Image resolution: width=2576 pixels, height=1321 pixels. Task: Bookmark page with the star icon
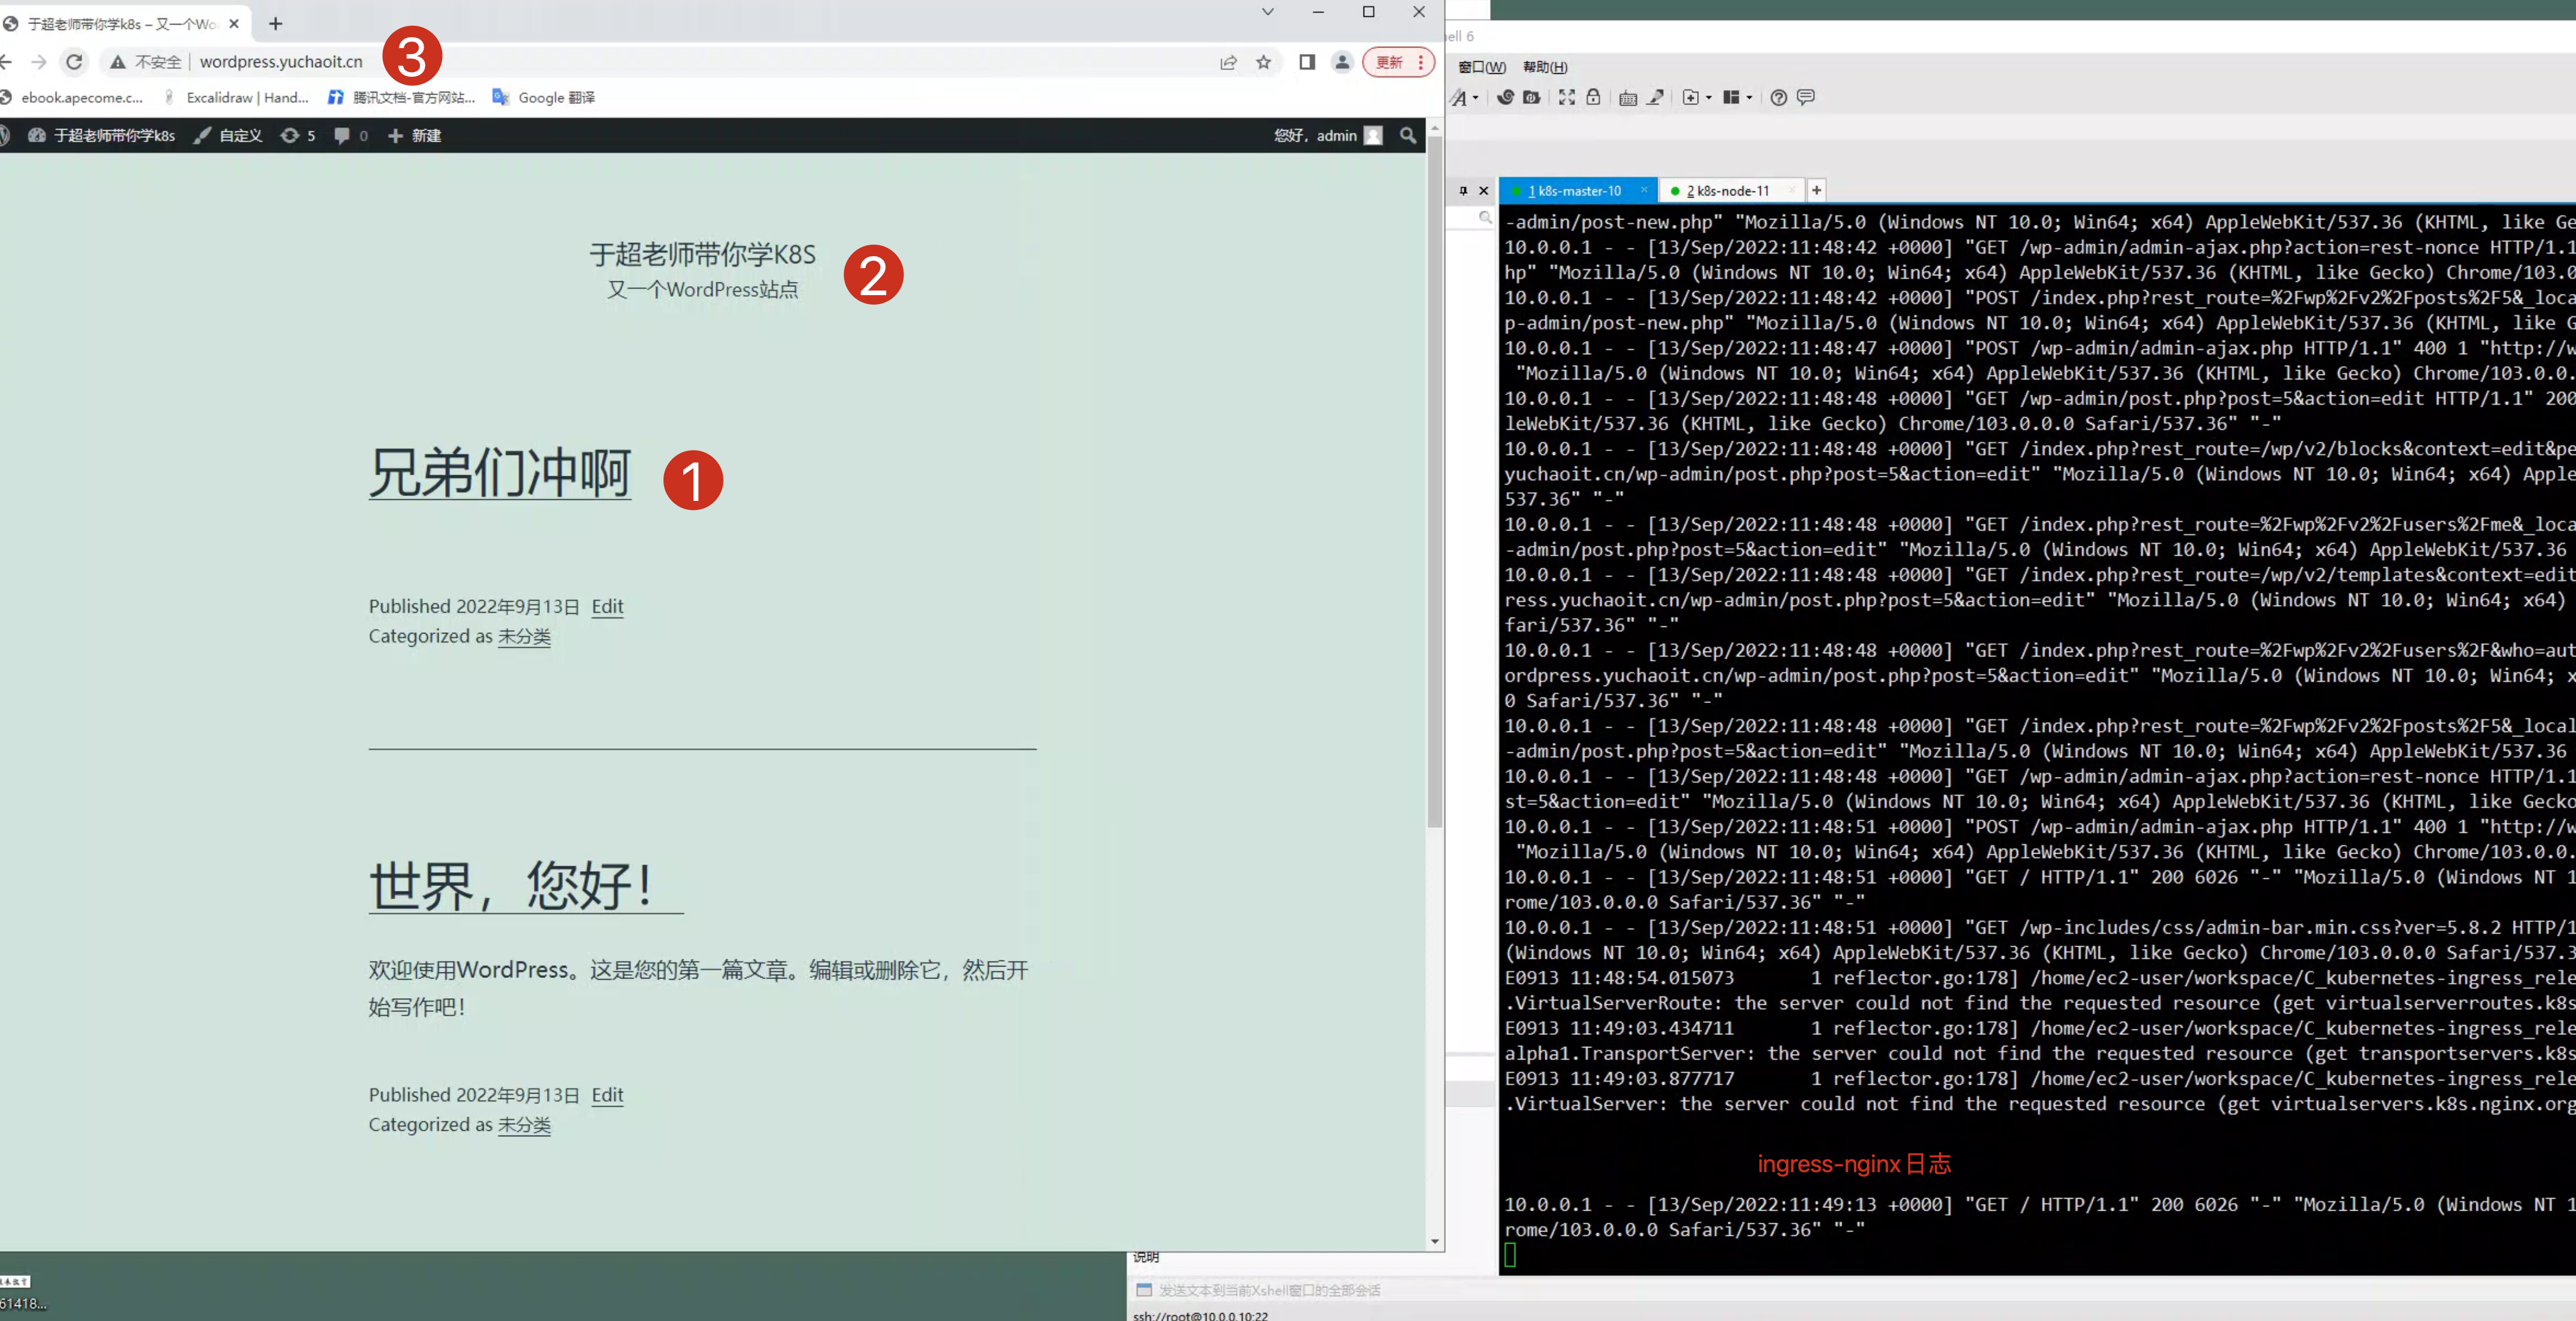click(1263, 62)
